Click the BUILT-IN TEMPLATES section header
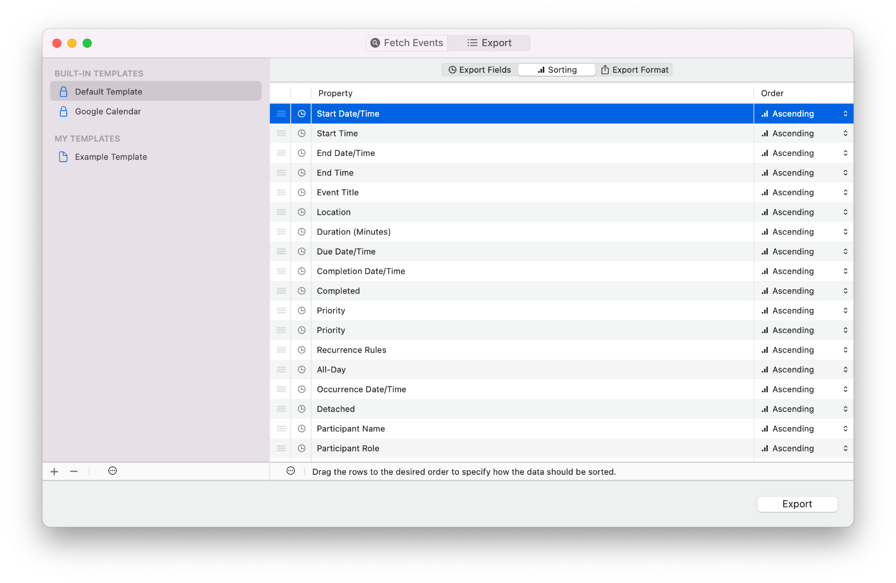The height and width of the screenshot is (583, 896). click(99, 73)
